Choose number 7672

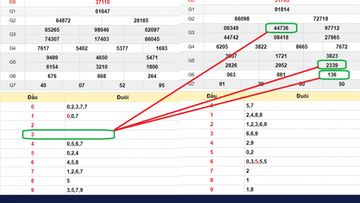click(341, 46)
